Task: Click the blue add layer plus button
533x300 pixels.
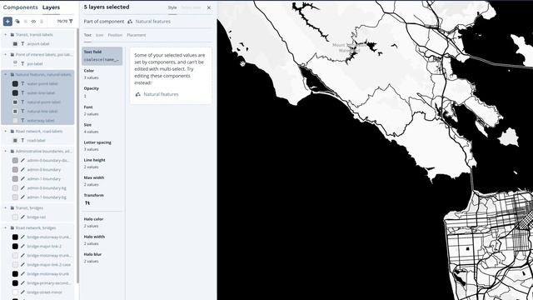Action: [x=7, y=22]
